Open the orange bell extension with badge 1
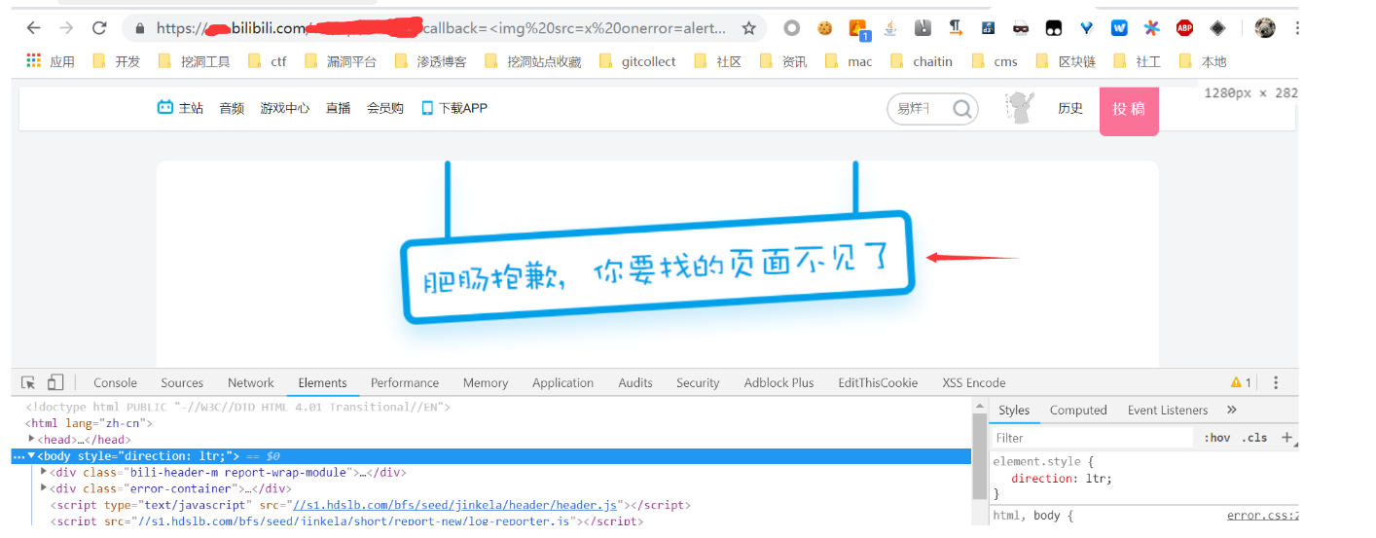1376x538 pixels. pos(857,29)
